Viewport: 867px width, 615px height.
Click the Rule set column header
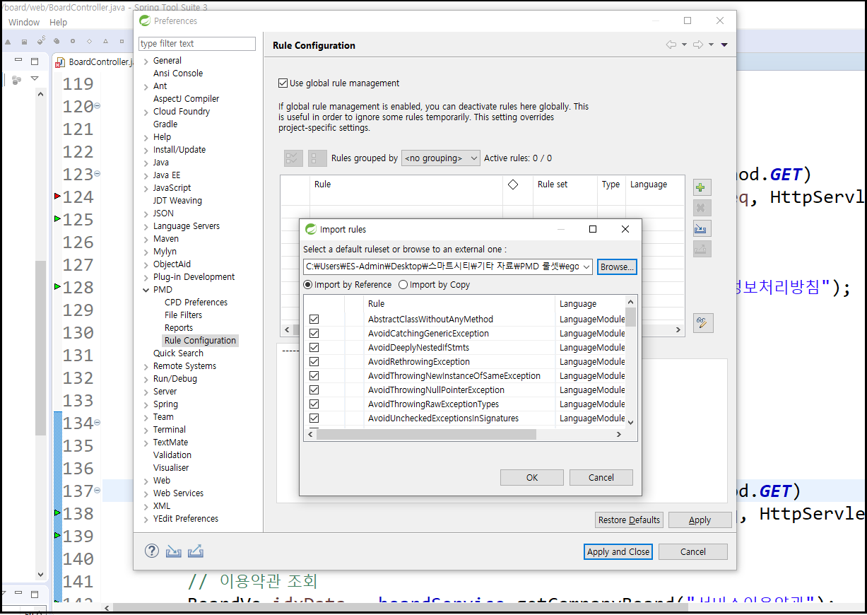click(553, 184)
